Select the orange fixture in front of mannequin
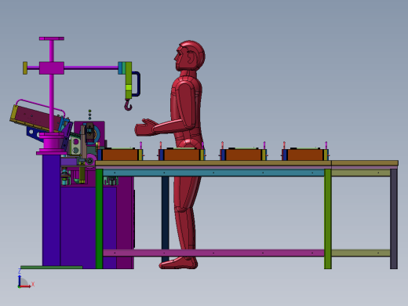Image resolution: width=408 pixels, height=306 pixels. click(x=182, y=155)
